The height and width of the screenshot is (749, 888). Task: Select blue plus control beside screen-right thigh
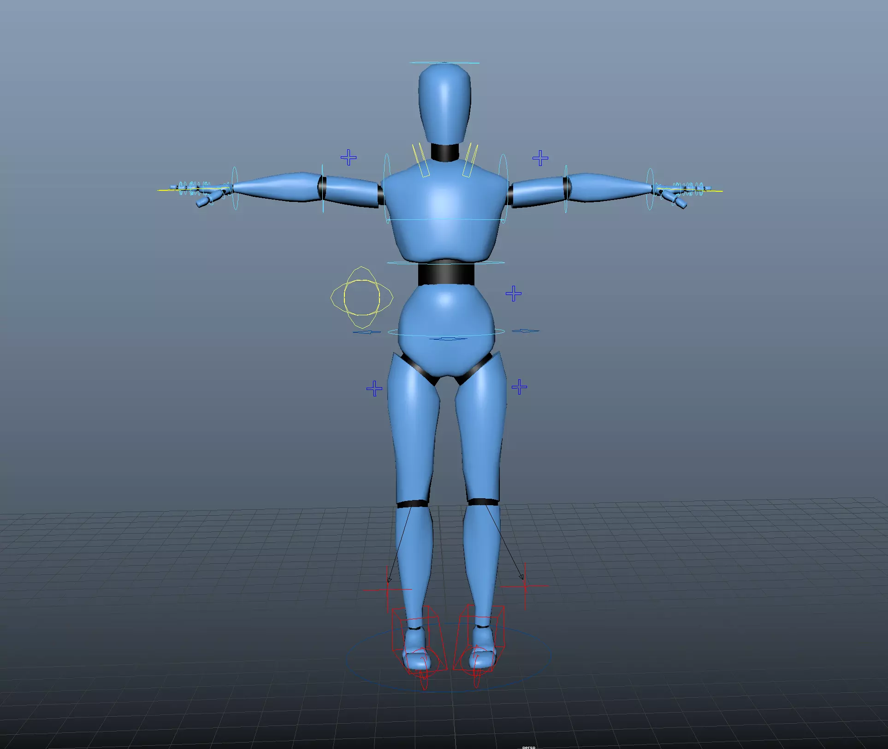tap(520, 387)
